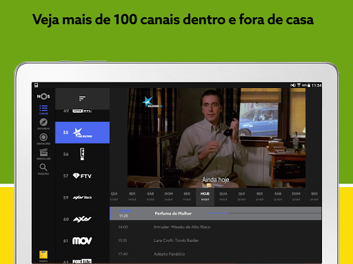Open the Pesquisa magnifier icon
353x264 pixels.
[43, 169]
